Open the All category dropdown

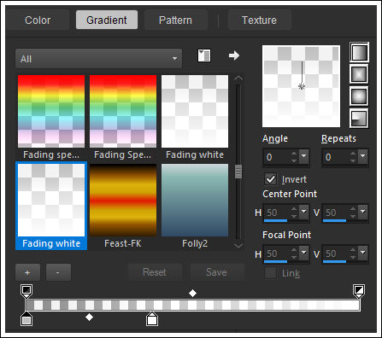pyautogui.click(x=98, y=59)
